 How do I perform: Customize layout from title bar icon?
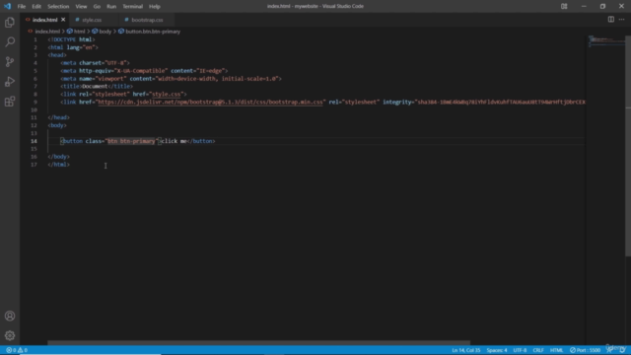[x=564, y=6]
